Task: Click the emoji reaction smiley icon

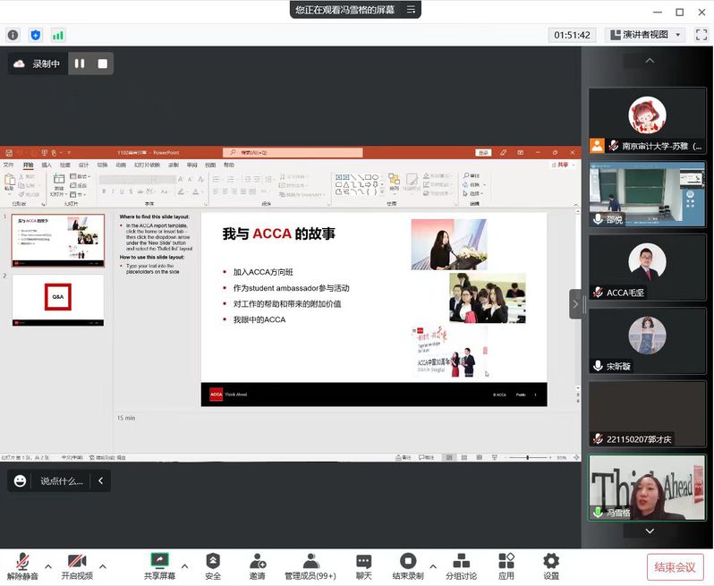Action: pyautogui.click(x=20, y=480)
